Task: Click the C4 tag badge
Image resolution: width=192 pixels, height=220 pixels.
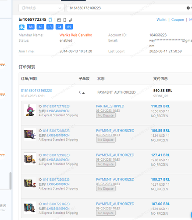Action: click(x=59, y=27)
